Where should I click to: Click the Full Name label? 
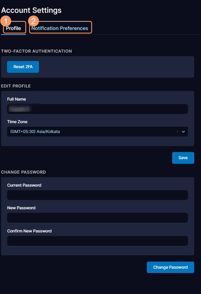pyautogui.click(x=17, y=99)
